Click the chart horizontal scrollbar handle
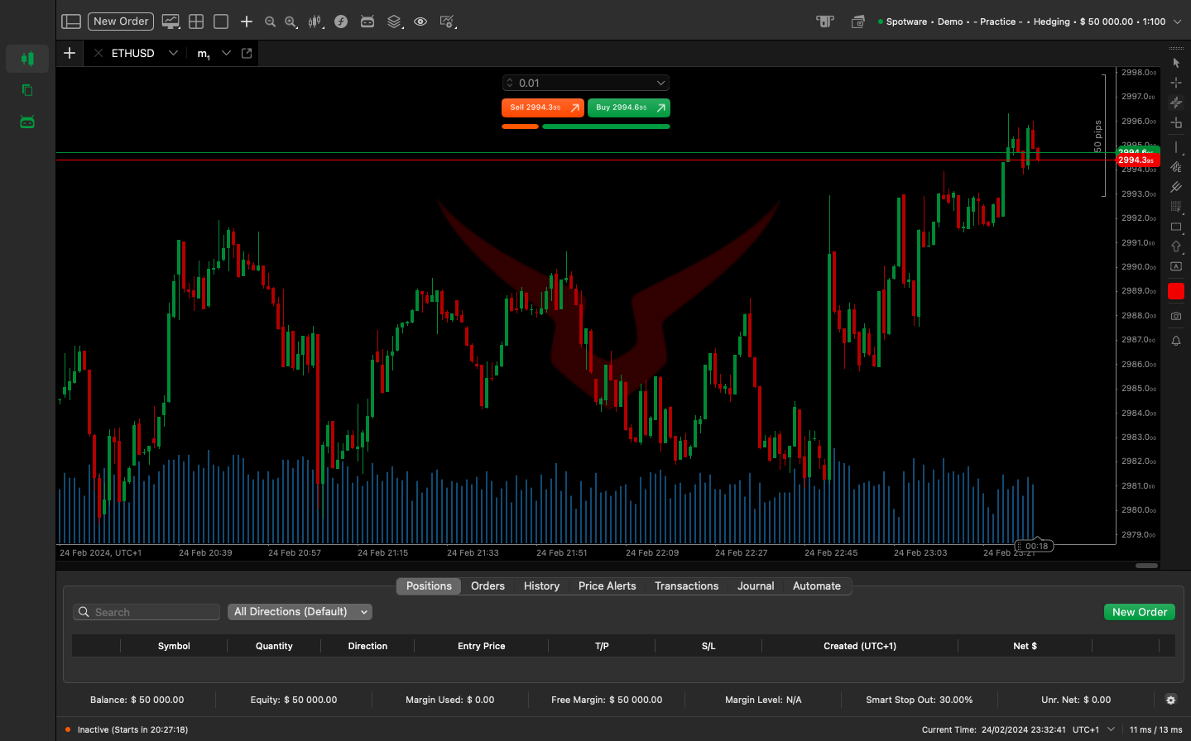1191x741 pixels. pos(1146,566)
